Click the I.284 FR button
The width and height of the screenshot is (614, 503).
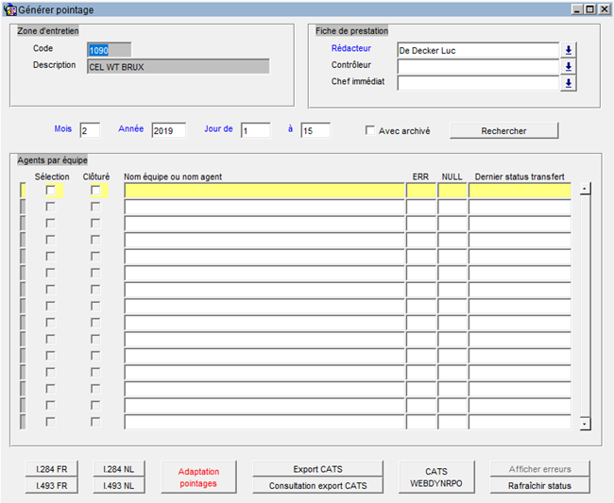pyautogui.click(x=52, y=469)
